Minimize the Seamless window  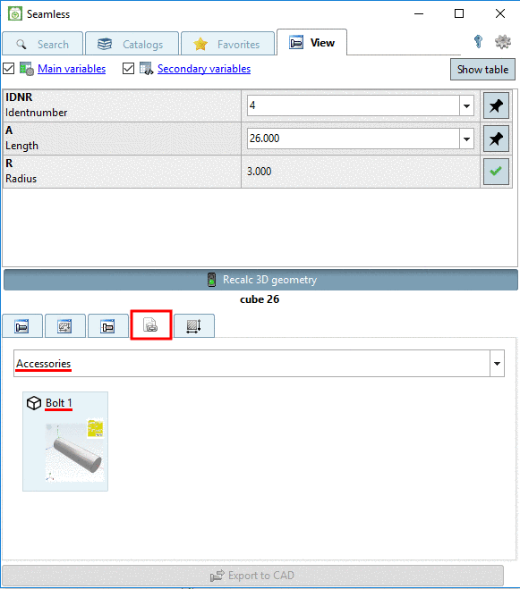419,14
